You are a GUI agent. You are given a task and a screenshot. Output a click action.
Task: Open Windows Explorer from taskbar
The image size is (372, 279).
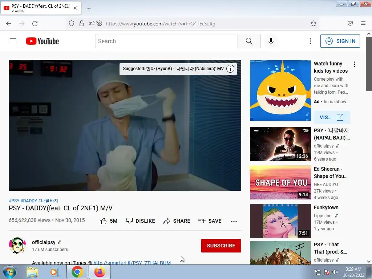[x=32, y=272]
